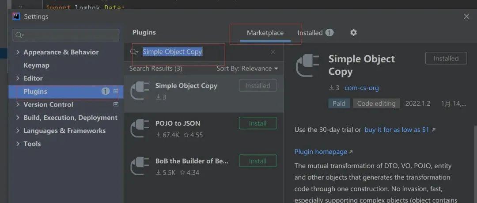477x203 pixels.
Task: Click the Plugins panel heading
Action: click(x=144, y=32)
